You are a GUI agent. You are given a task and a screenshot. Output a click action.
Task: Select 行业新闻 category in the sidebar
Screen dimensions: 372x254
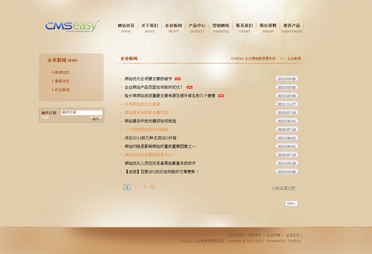pyautogui.click(x=62, y=90)
